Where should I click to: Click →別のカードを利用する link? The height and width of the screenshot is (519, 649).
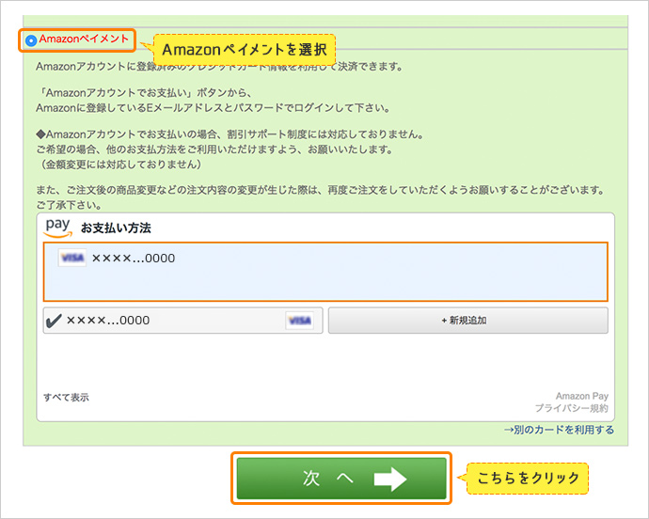point(559,430)
